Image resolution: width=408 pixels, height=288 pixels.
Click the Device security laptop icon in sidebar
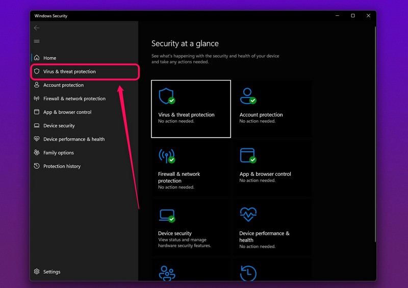pyautogui.click(x=37, y=126)
